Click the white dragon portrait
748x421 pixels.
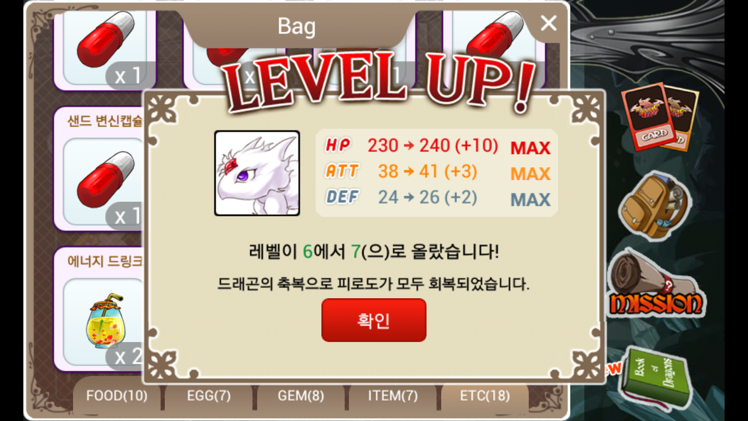pyautogui.click(x=257, y=173)
